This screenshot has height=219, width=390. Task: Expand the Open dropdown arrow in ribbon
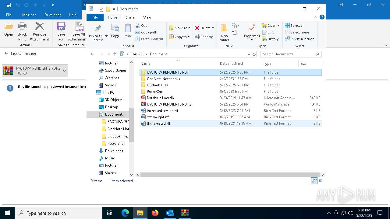278,26
